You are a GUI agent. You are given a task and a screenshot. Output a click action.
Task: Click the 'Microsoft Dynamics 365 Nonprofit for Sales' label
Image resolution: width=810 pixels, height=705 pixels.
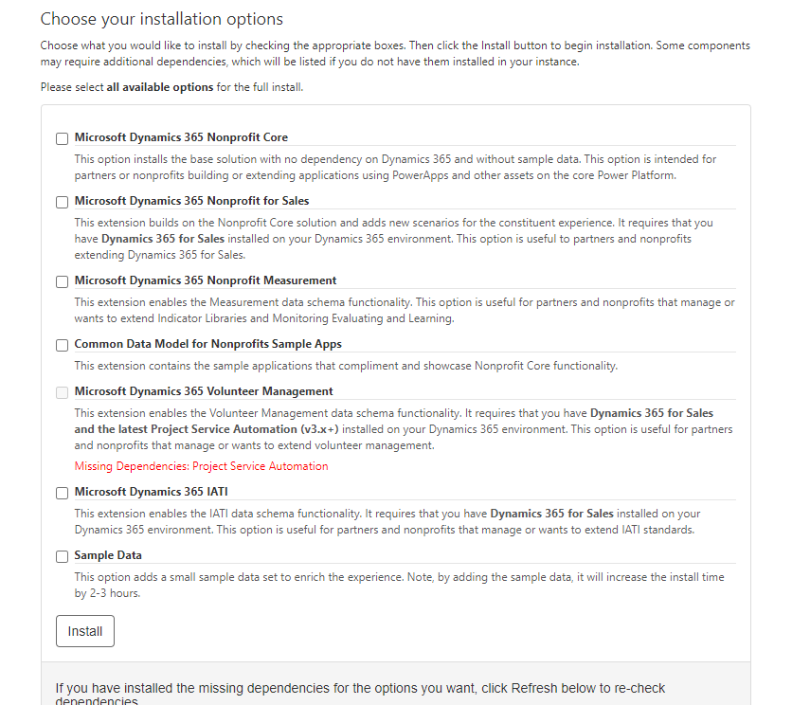coord(191,201)
